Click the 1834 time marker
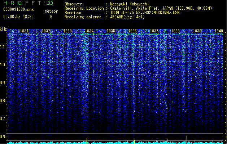Screen dimensions: 227x144 [x=90, y=31]
